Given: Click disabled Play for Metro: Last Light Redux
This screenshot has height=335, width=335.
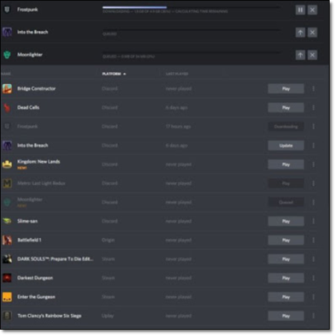Looking at the screenshot, I should tap(286, 184).
